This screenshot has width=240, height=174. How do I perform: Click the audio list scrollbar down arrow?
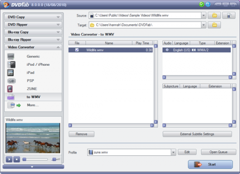[x=234, y=74]
